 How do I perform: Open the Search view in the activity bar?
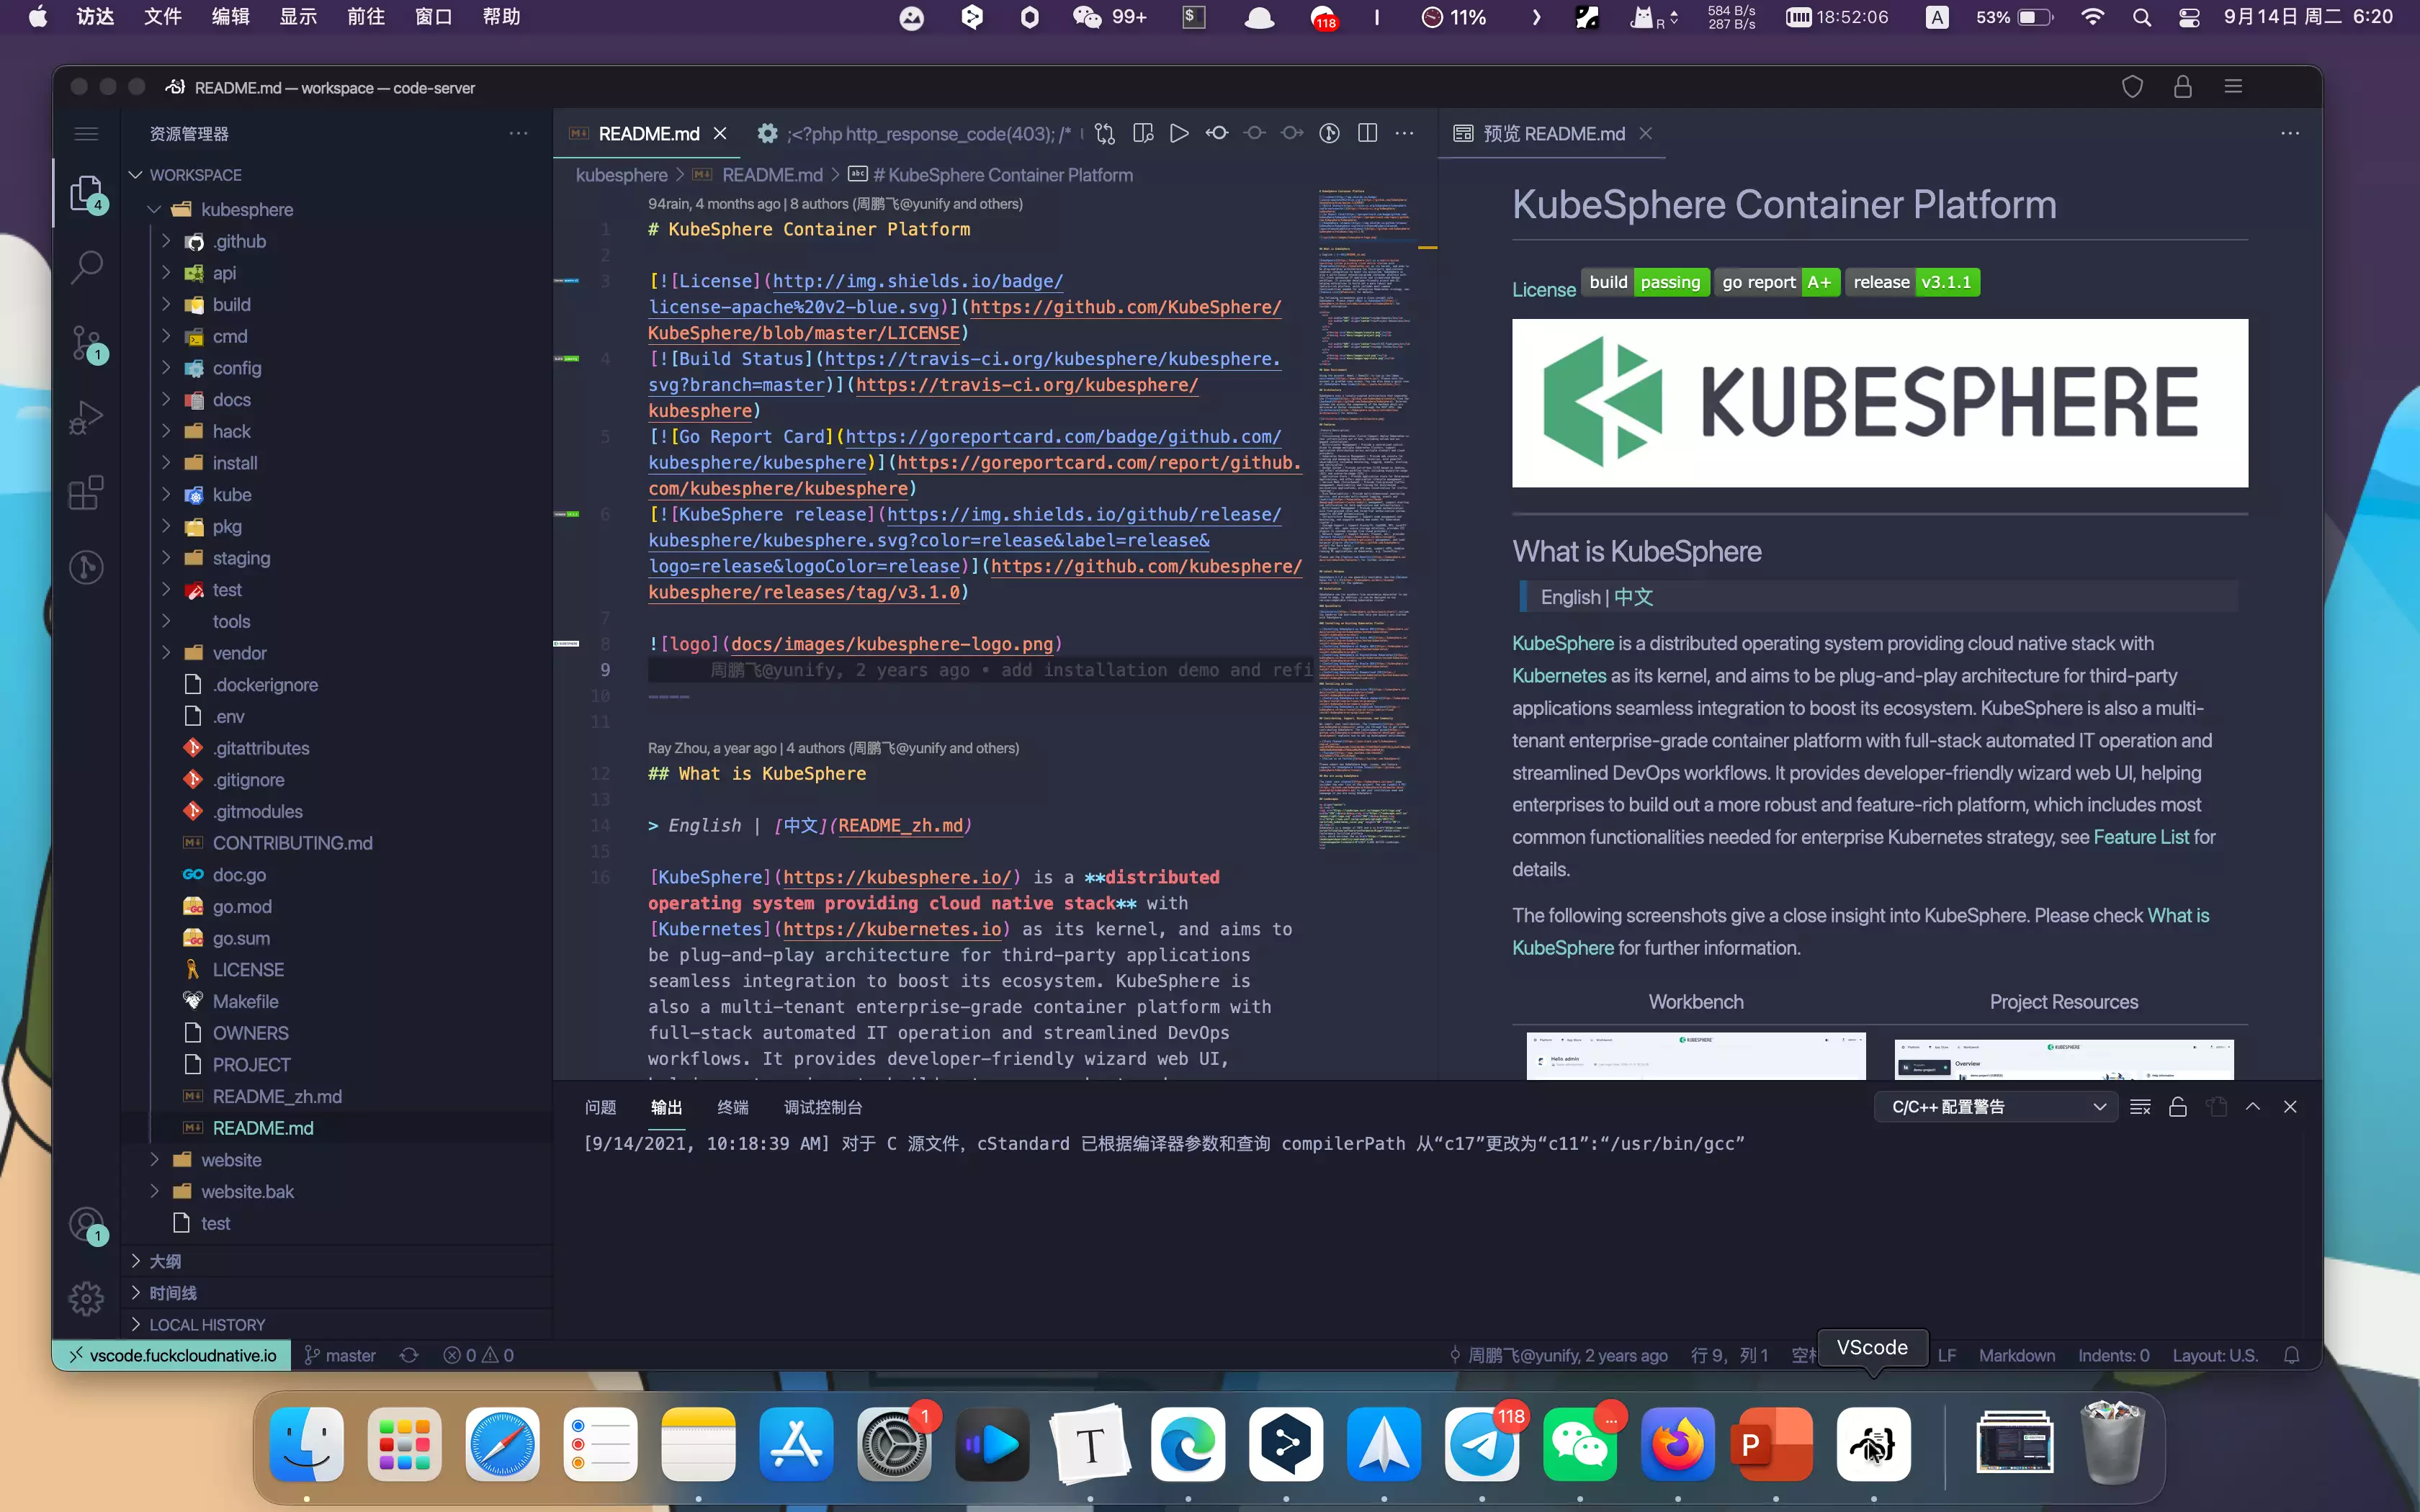coord(87,267)
